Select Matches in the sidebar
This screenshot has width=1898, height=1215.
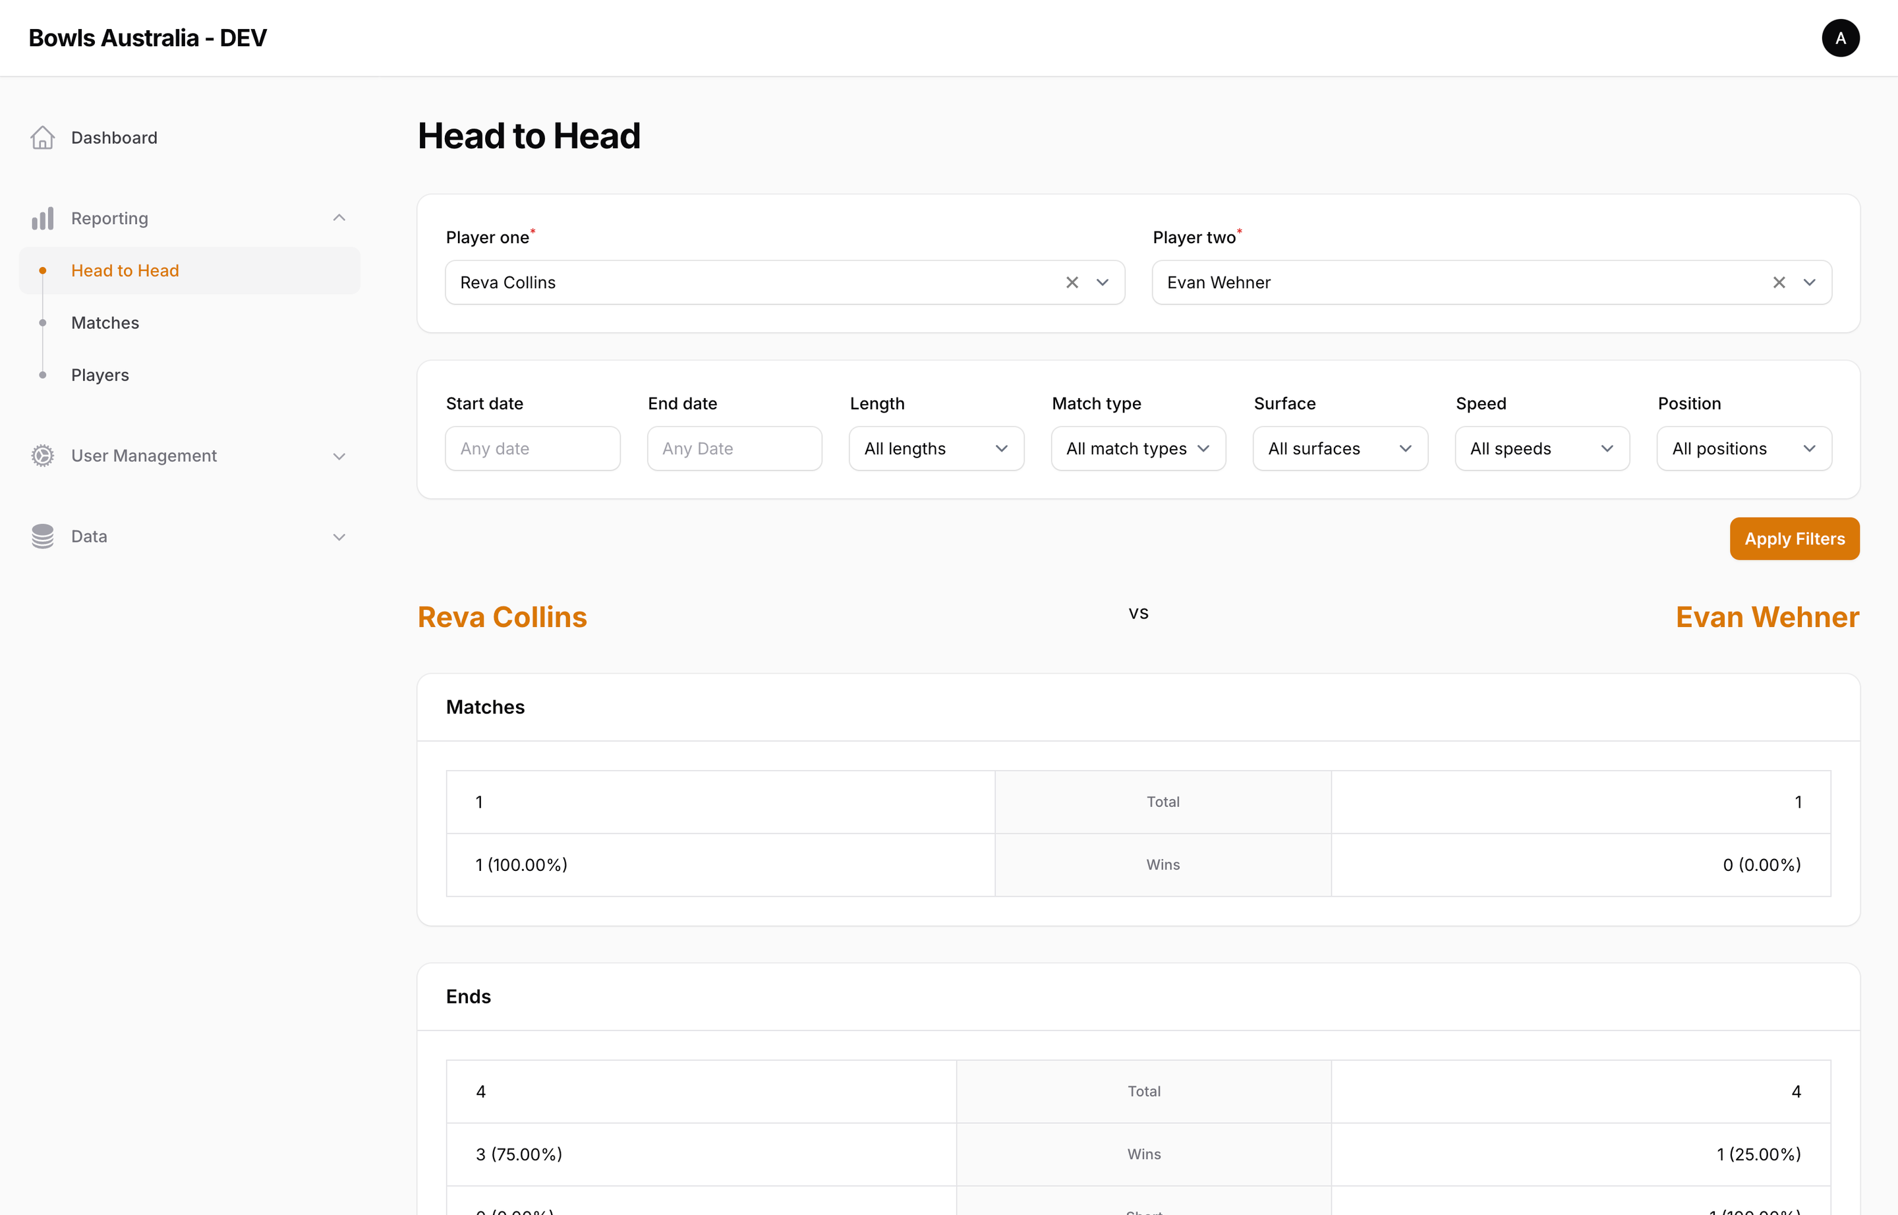[x=104, y=322]
